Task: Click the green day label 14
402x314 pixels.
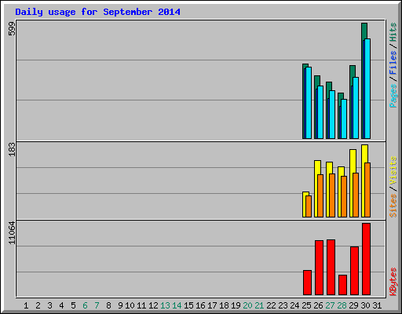Action: pyautogui.click(x=177, y=305)
